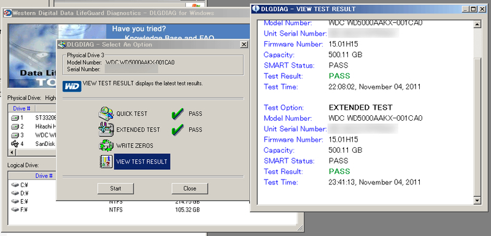Maximize the VIEW TEST RESULT window
This screenshot has width=491, height=236.
pyautogui.click(x=473, y=9)
